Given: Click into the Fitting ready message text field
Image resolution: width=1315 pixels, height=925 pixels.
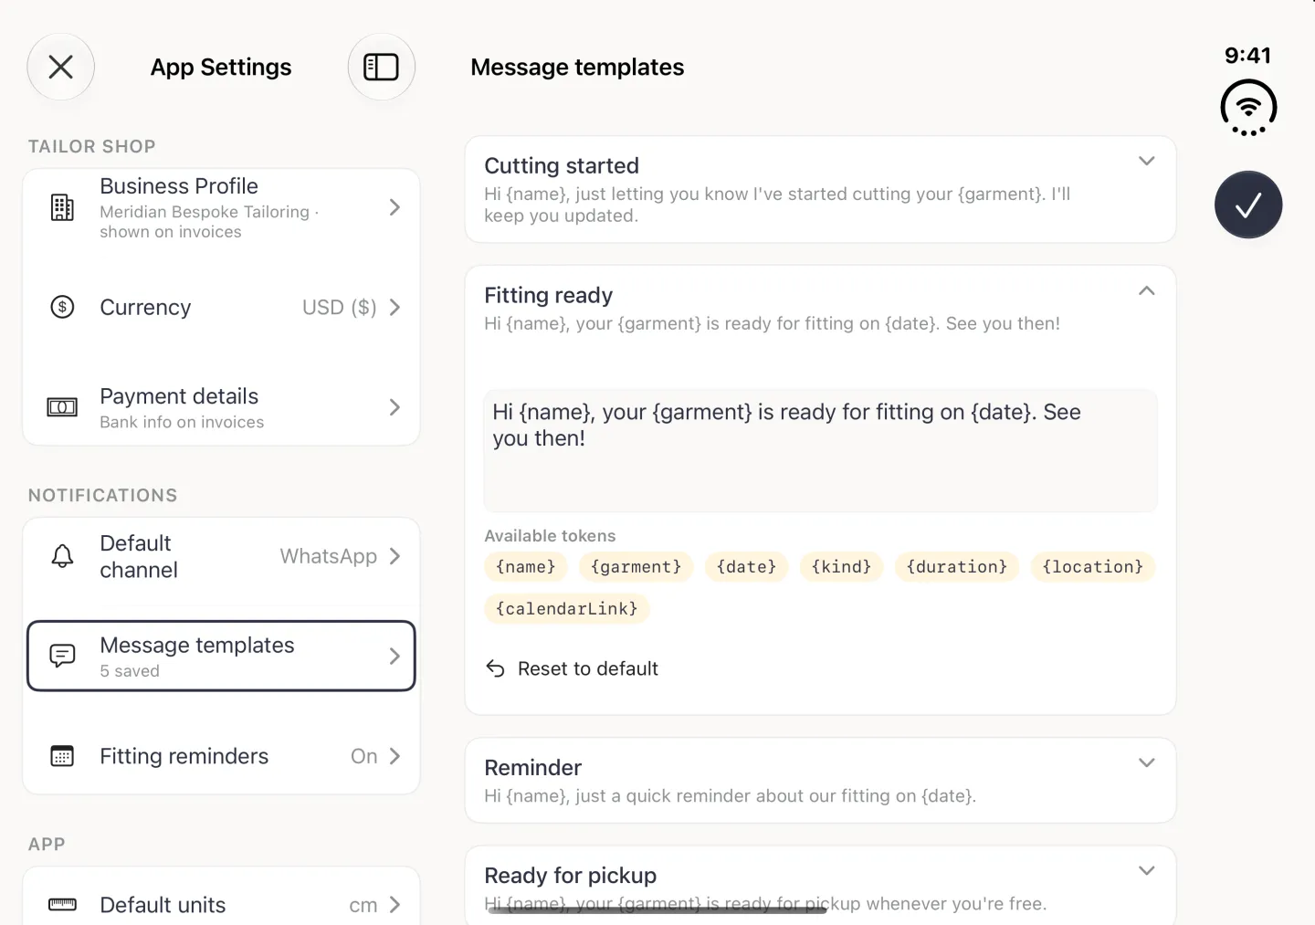Looking at the screenshot, I should tap(820, 450).
